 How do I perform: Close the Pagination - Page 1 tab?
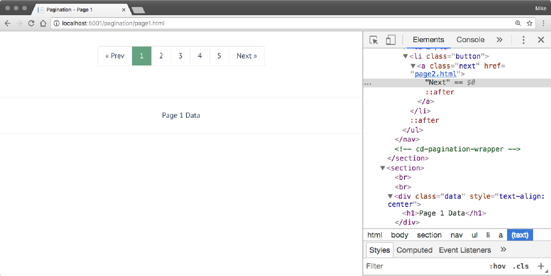(124, 10)
